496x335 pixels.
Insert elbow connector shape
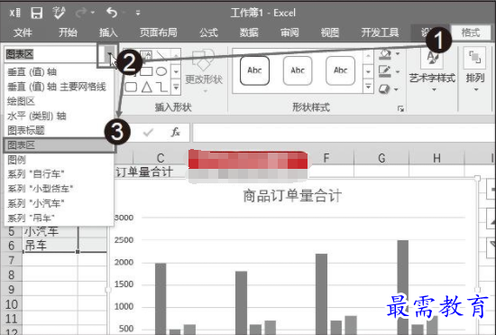coord(162,87)
